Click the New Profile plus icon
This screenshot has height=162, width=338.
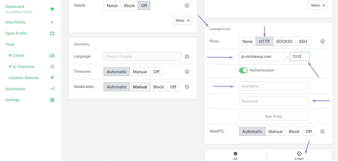point(52,22)
